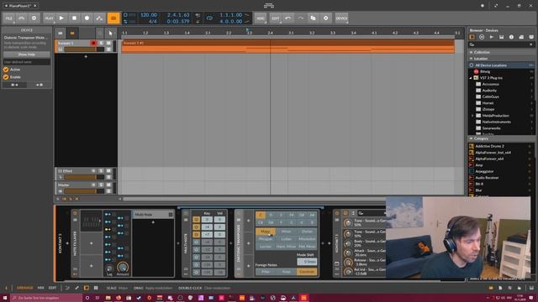The image size is (538, 302).
Task: Select Addictive Drums 2 in device list
Action: (x=489, y=146)
